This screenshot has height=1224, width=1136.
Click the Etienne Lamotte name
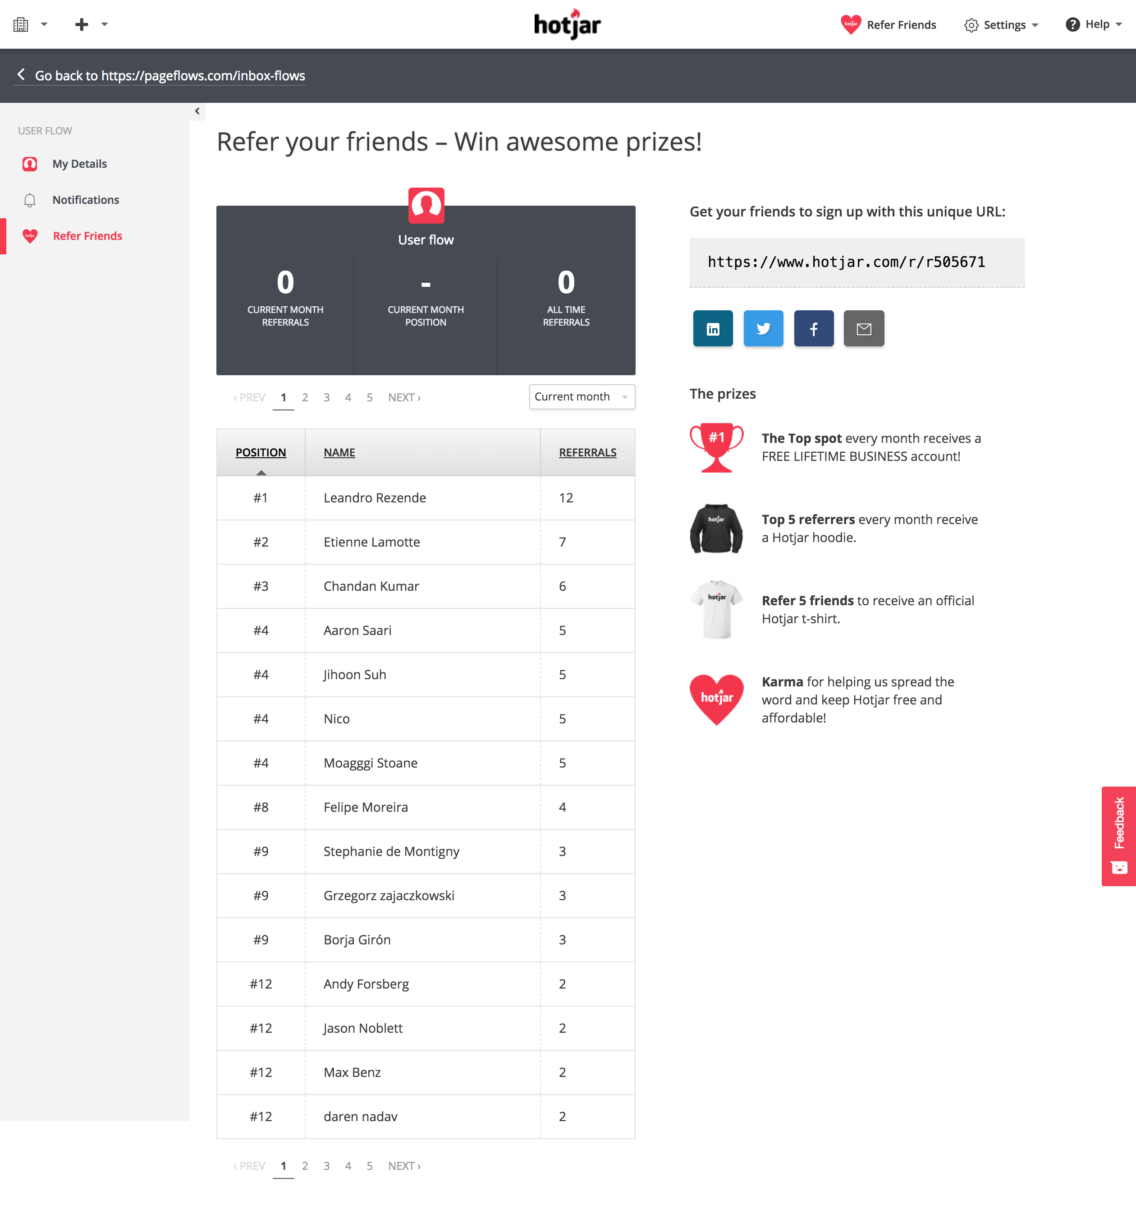click(372, 543)
